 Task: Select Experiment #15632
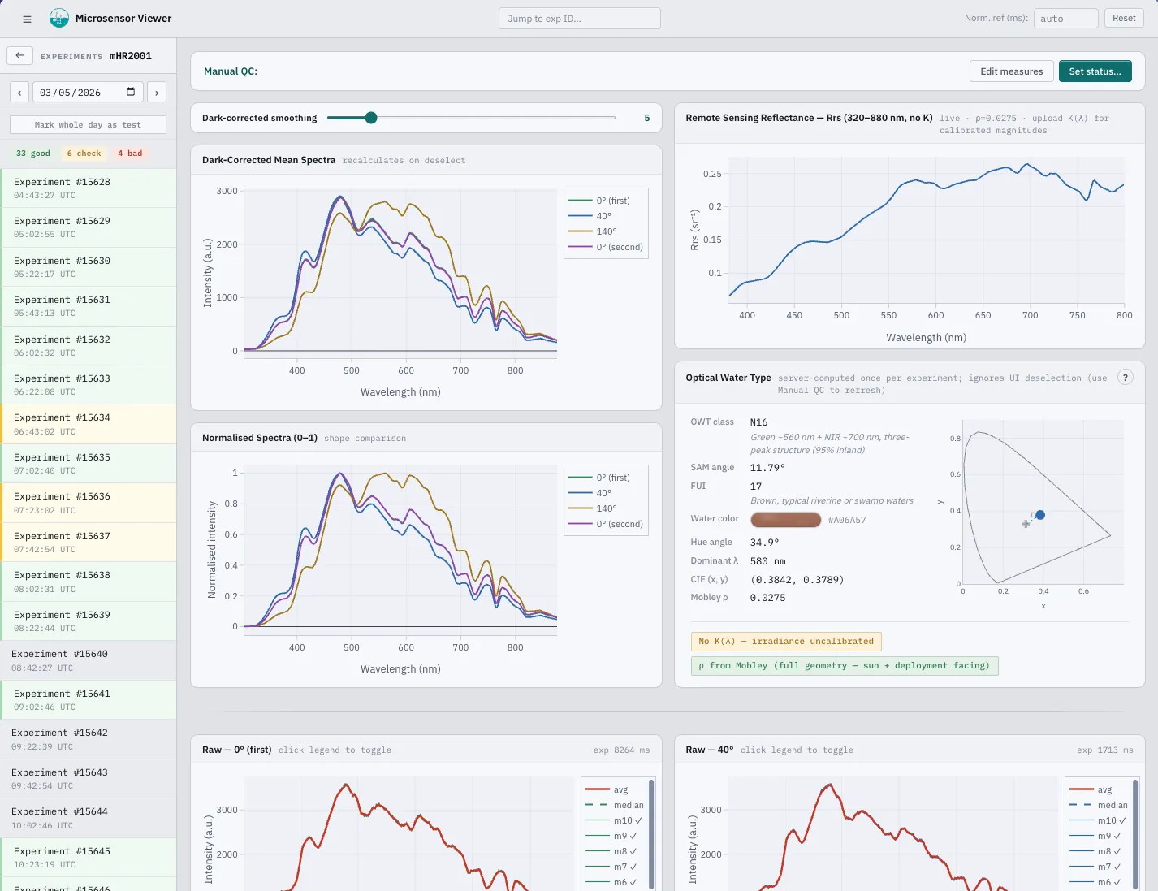(x=89, y=346)
